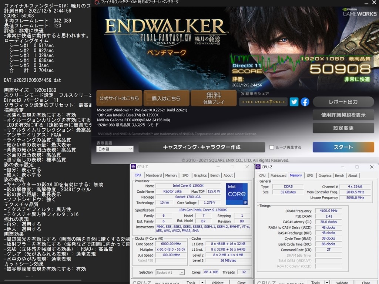
Task: Open 使用許諾契約を表示 license agreement
Action: (343, 115)
